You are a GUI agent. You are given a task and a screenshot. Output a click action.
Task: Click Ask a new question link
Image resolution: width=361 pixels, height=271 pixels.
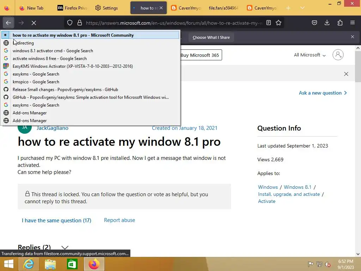323,93
